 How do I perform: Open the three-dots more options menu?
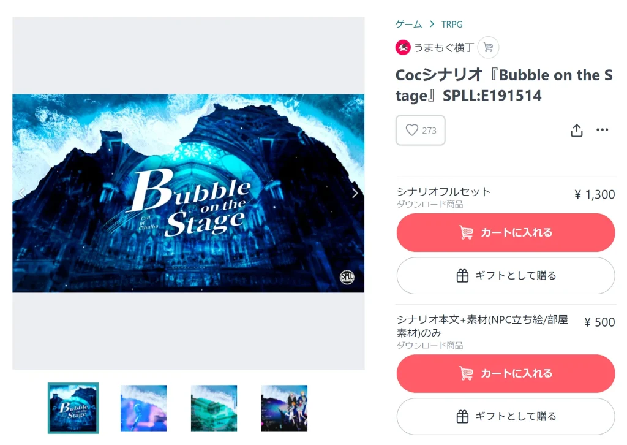603,130
